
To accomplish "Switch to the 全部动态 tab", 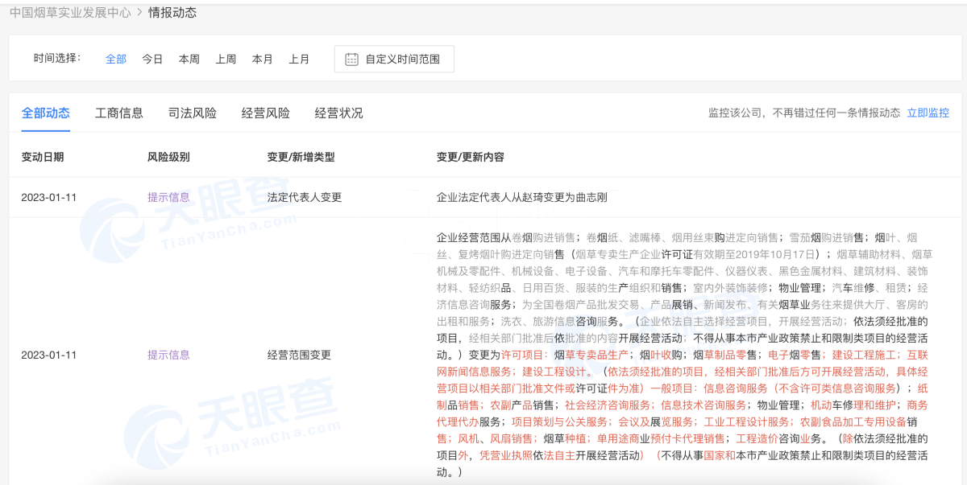I will tap(46, 113).
